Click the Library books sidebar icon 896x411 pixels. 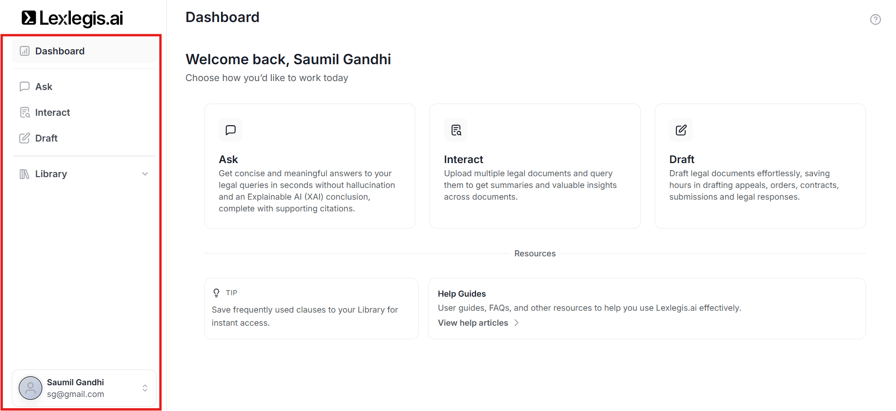click(x=25, y=174)
